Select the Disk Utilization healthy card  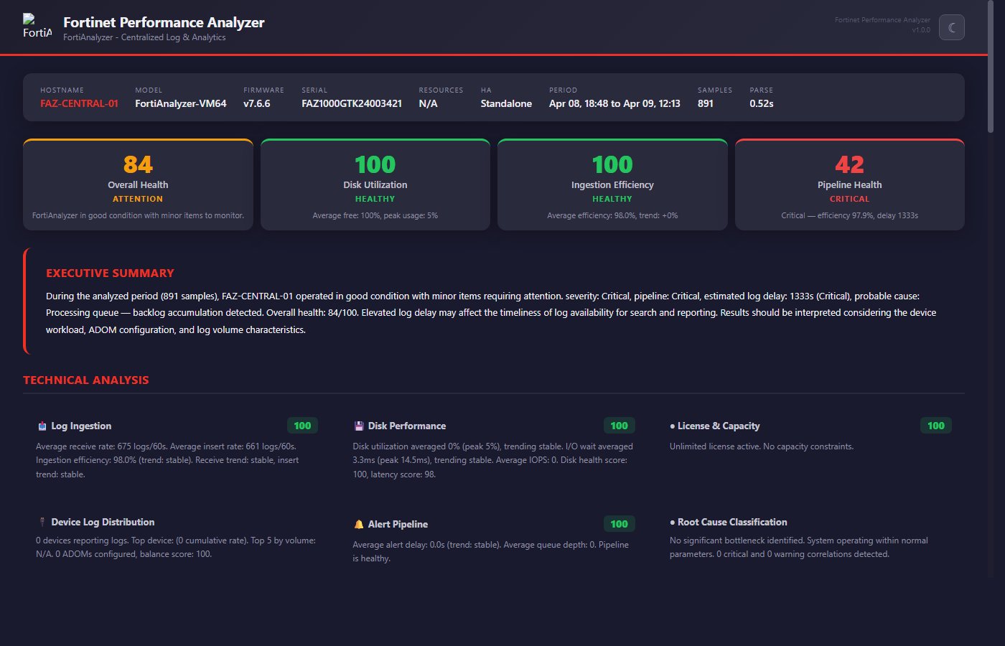(375, 184)
